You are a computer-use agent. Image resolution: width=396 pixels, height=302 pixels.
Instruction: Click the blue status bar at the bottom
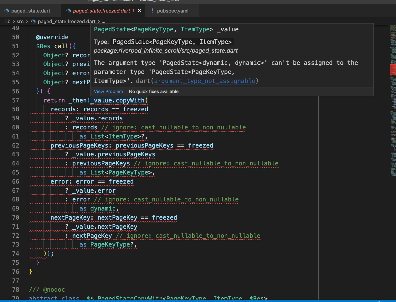(198, 300)
